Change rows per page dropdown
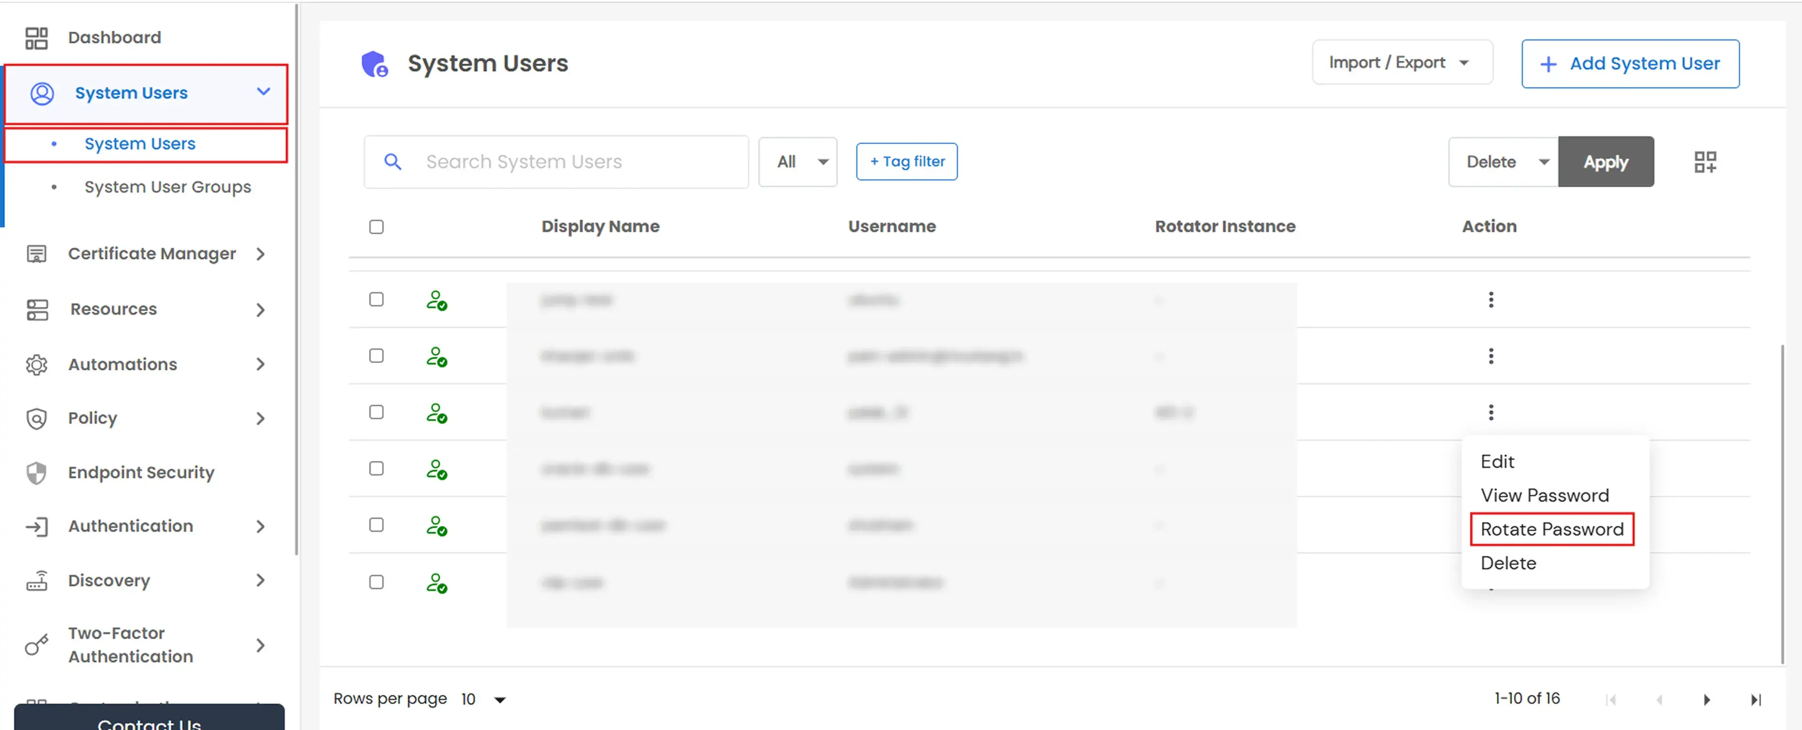1802x730 pixels. (483, 699)
